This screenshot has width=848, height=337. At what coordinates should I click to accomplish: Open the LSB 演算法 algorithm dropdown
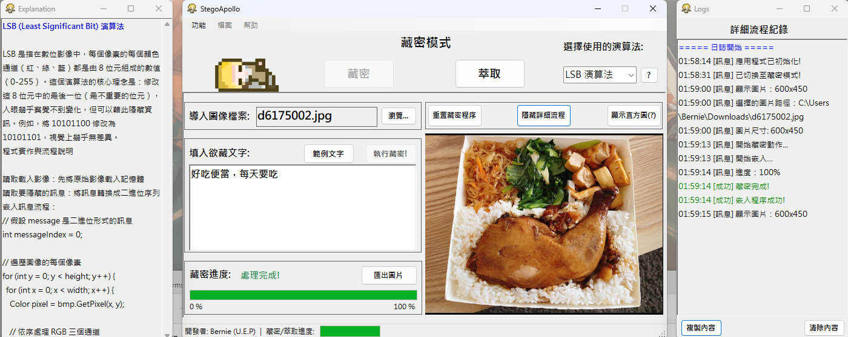(x=599, y=75)
